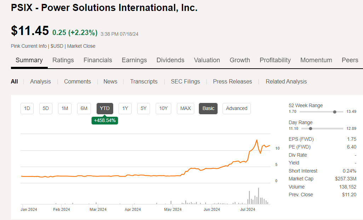363x220 pixels.
Task: Select the Comments sub-section
Action: point(77,81)
